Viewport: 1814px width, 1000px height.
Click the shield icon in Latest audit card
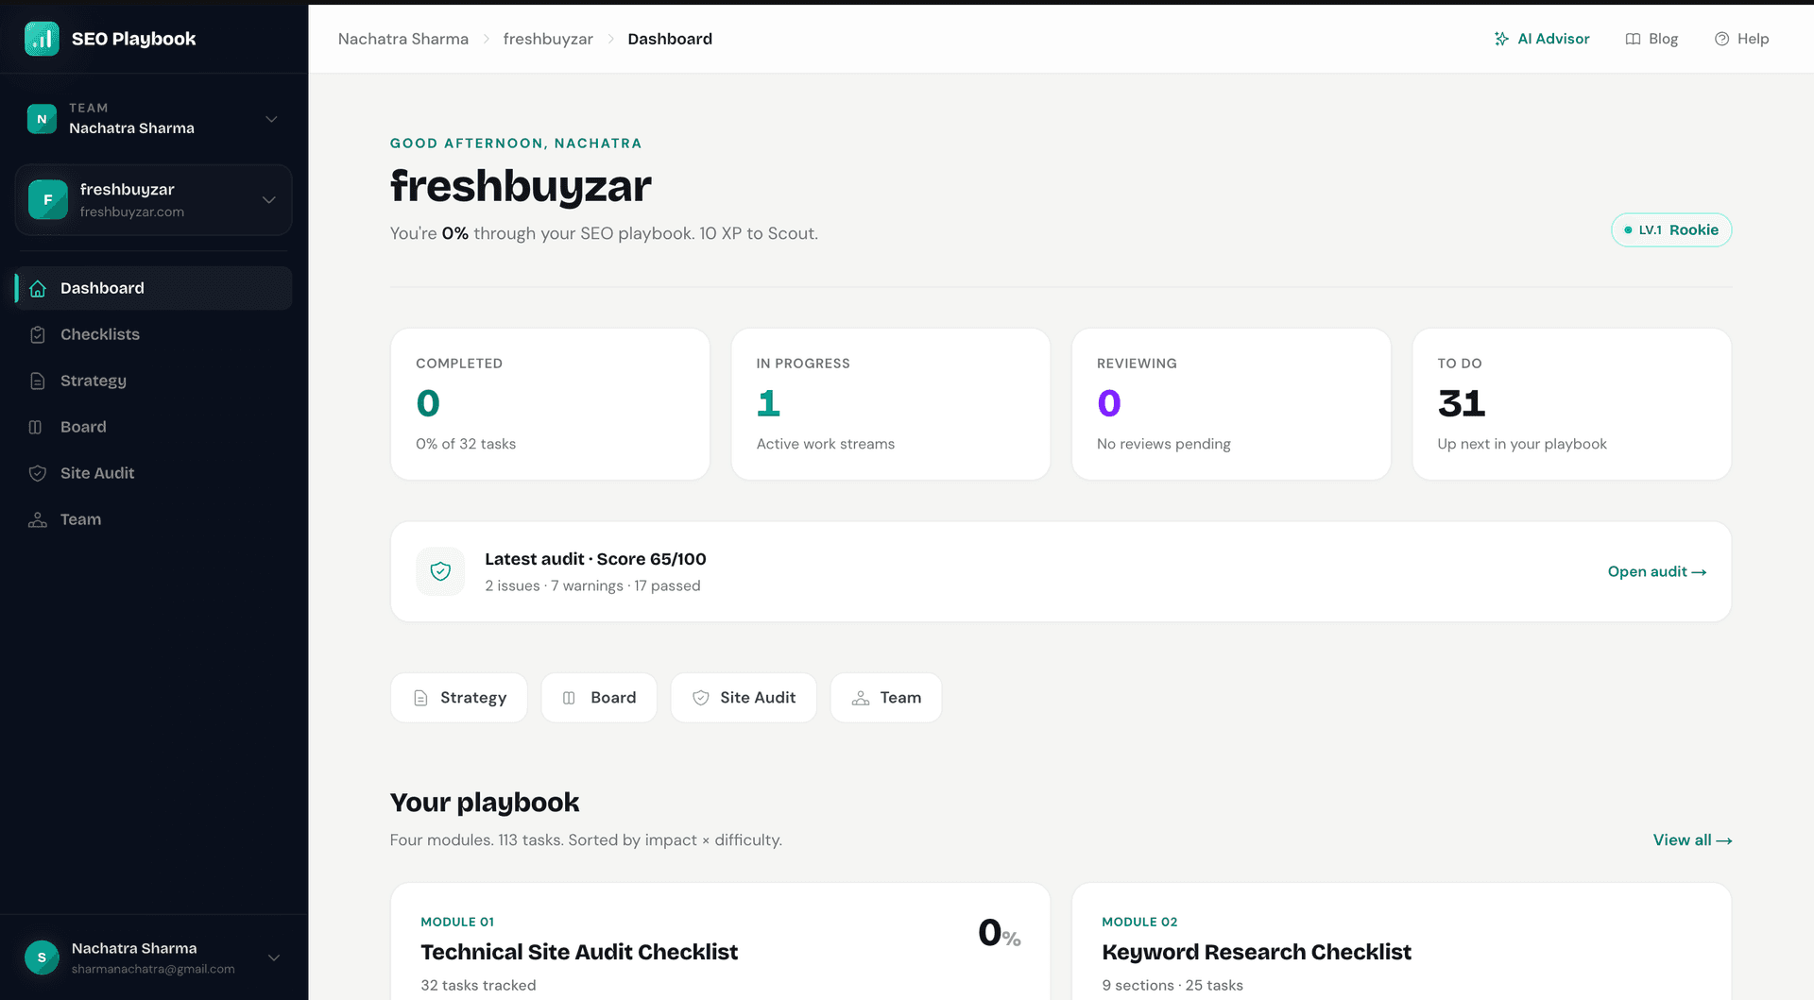[440, 571]
